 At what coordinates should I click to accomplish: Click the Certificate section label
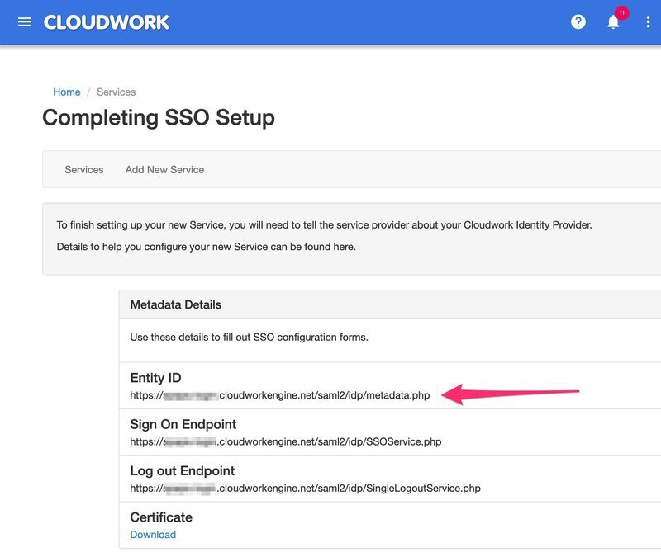pos(162,517)
